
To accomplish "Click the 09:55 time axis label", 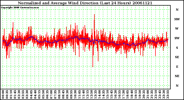I will [x=71, y=94].
